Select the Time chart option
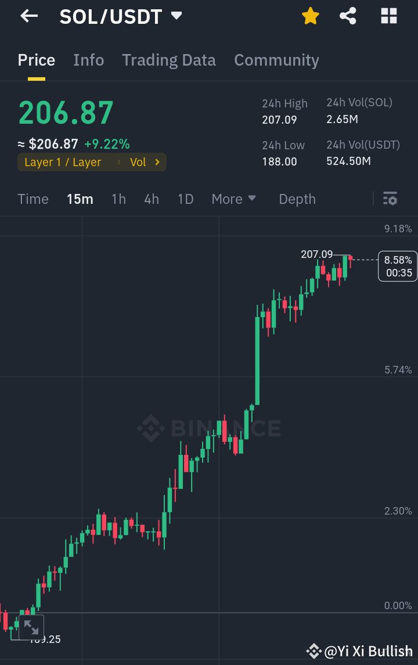418x665 pixels. [33, 199]
